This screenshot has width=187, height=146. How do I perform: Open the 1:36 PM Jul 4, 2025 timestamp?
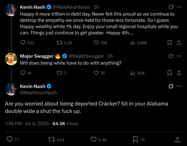27,124
